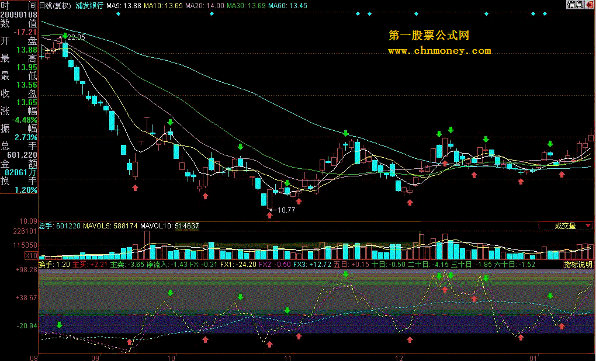
Task: Click the 主卖: -3.65 indicator value
Action: click(x=127, y=265)
